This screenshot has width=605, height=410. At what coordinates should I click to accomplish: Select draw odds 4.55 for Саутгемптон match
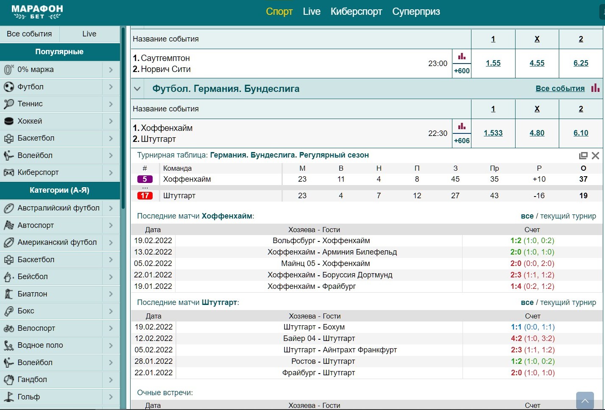(537, 63)
